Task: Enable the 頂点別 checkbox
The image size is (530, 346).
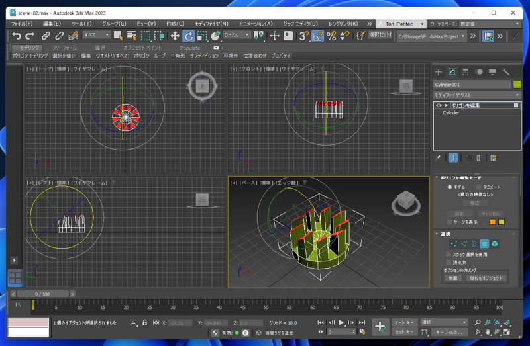Action: 449,262
